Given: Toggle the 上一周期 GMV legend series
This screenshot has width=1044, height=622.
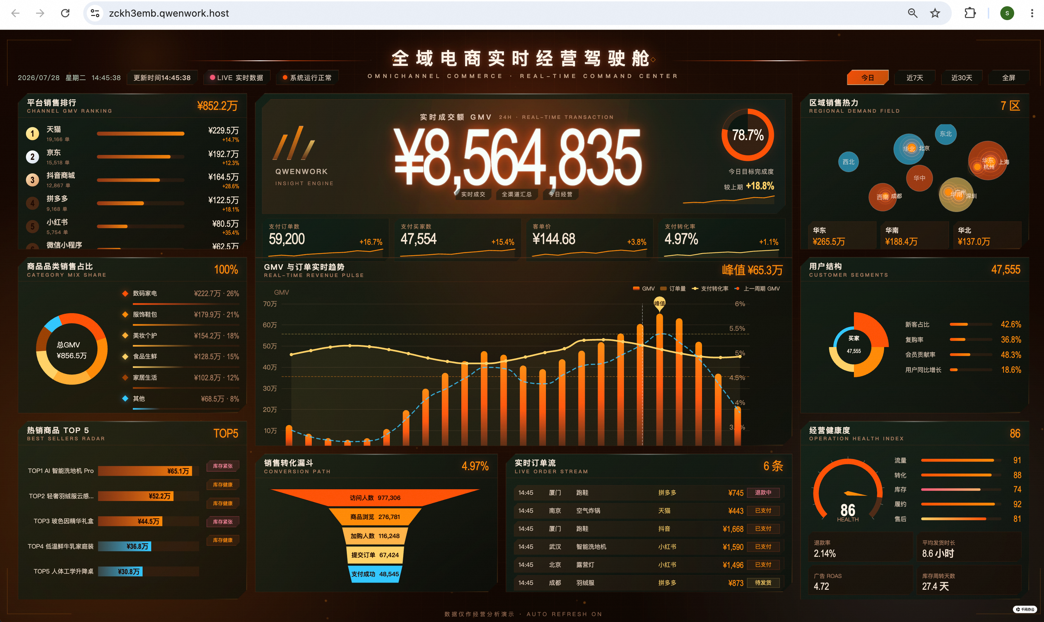Looking at the screenshot, I should (x=757, y=288).
